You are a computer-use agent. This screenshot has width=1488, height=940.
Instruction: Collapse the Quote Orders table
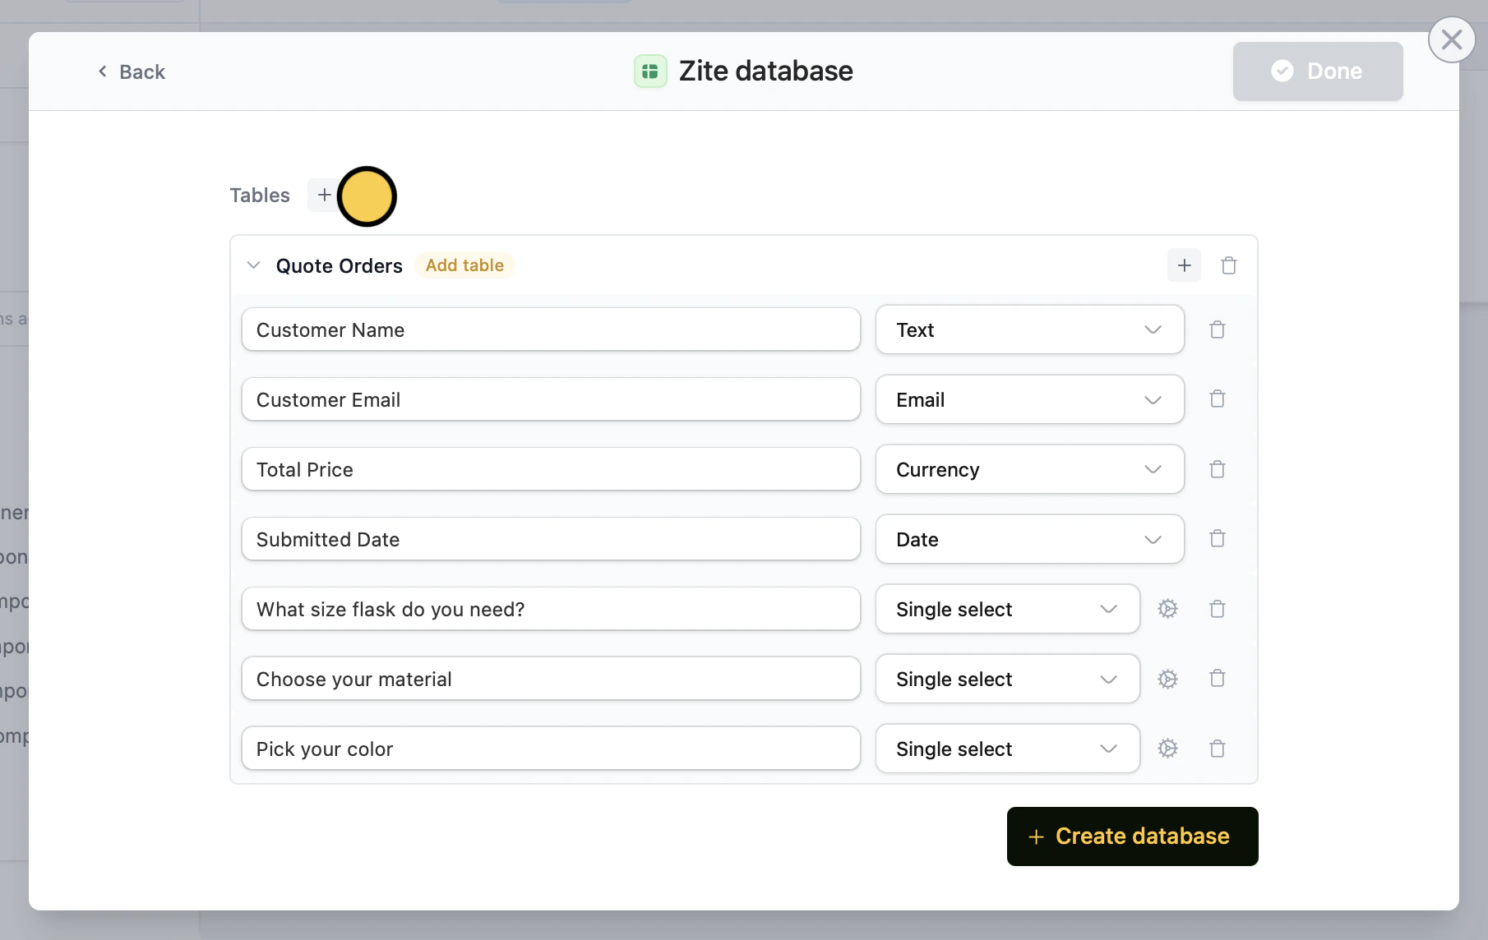pyautogui.click(x=254, y=265)
